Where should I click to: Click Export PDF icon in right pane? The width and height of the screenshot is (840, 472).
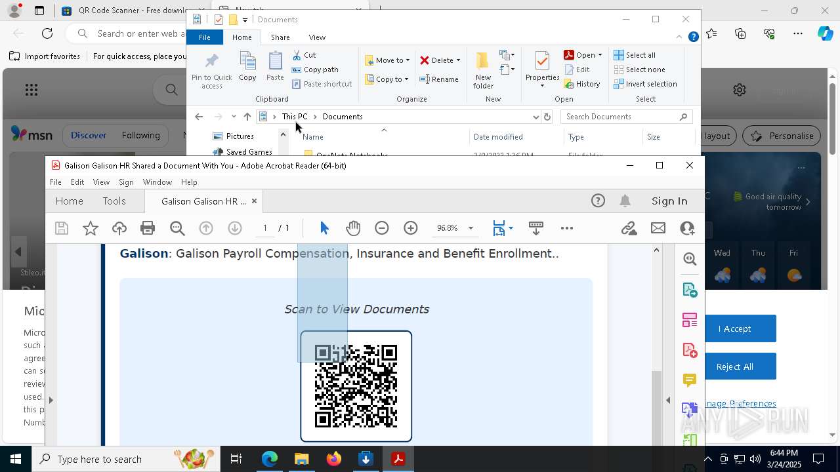[x=690, y=290]
